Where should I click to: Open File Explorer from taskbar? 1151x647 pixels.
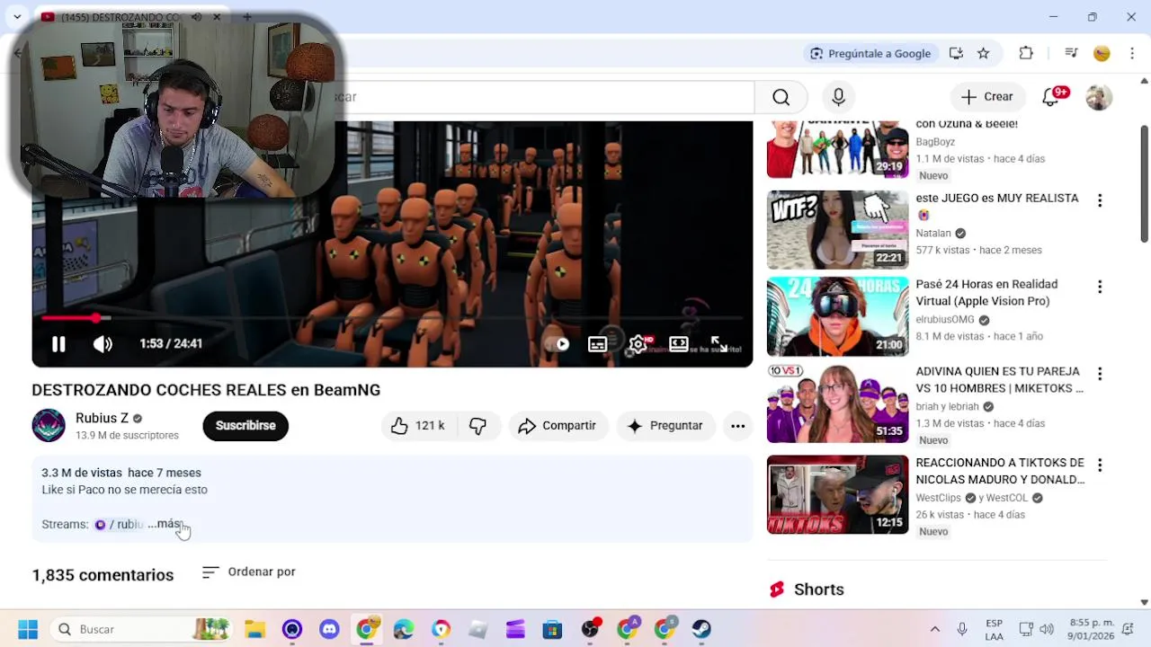255,629
